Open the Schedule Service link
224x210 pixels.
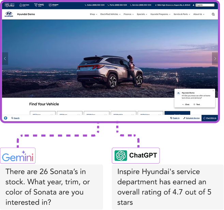pyautogui.click(x=191, y=118)
